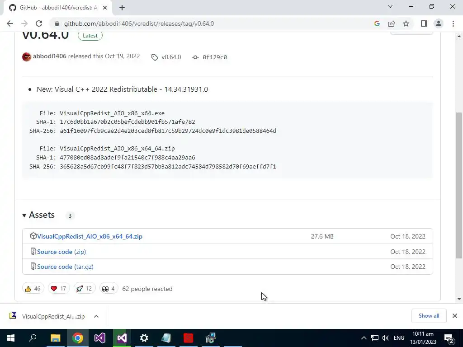The image size is (463, 347).
Task: Close the downloads bar
Action: (x=455, y=316)
